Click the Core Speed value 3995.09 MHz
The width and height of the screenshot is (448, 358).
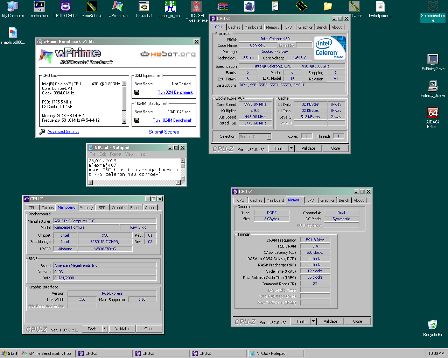tap(255, 104)
